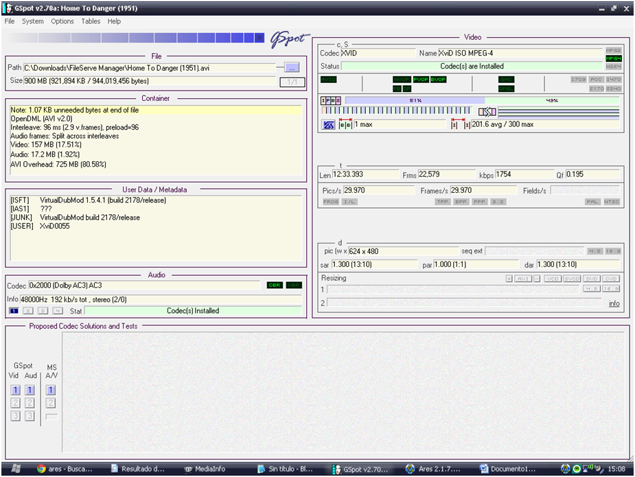Image resolution: width=635 pixels, height=477 pixels.
Task: Open the Windows Start button
Action: tap(15, 469)
